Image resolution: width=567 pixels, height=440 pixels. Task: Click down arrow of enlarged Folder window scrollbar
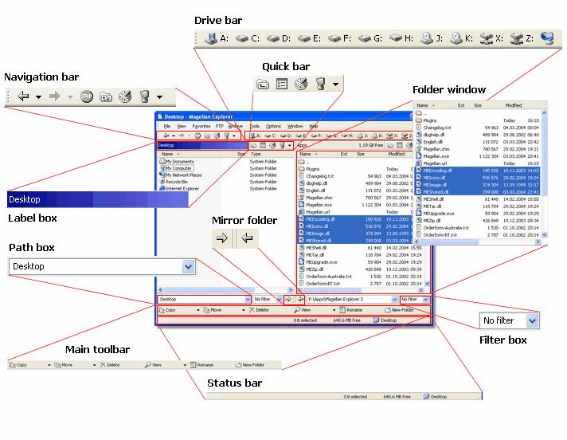[544, 235]
